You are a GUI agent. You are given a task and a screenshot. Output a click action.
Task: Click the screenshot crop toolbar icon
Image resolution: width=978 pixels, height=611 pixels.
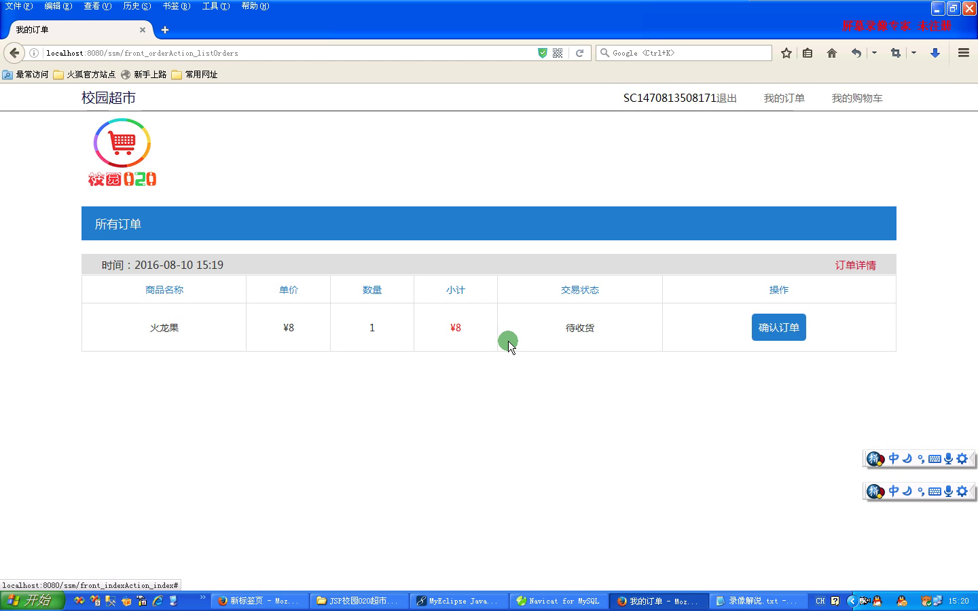[x=896, y=53]
